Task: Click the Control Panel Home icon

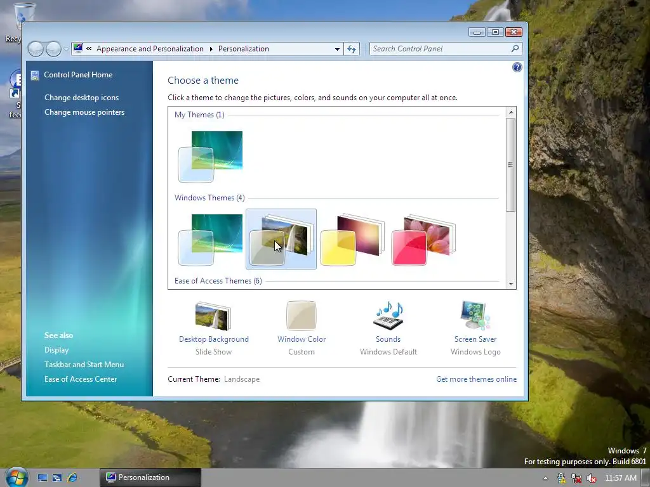Action: pyautogui.click(x=35, y=75)
